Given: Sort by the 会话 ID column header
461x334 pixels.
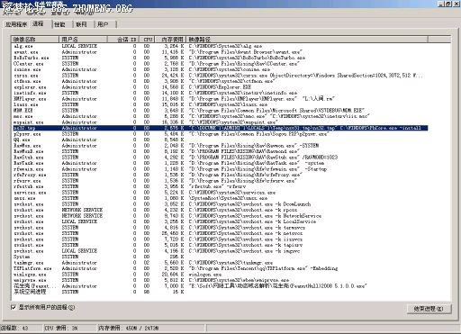Looking at the screenshot, I should pyautogui.click(x=123, y=40).
